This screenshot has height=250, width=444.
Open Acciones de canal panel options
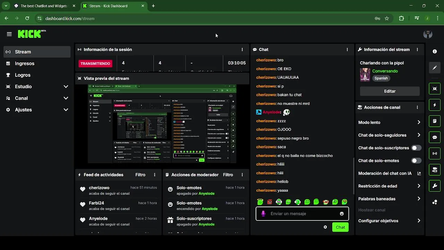tap(417, 108)
